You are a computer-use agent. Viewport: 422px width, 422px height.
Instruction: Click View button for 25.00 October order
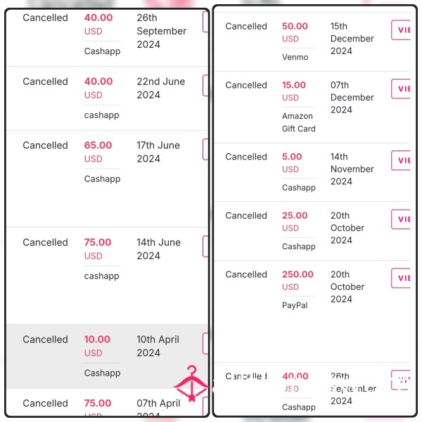click(401, 219)
